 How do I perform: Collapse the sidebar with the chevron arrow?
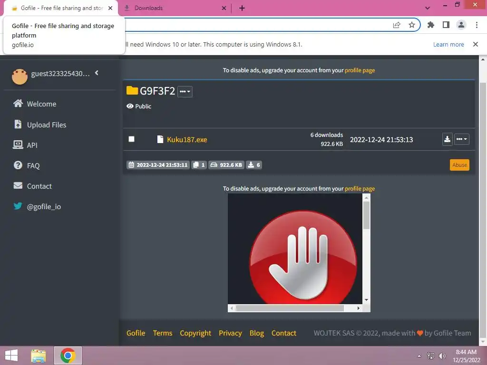click(97, 73)
